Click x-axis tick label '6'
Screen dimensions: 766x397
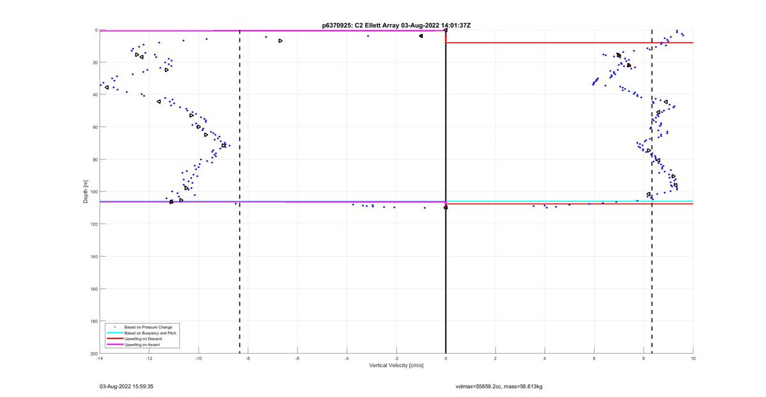point(594,358)
